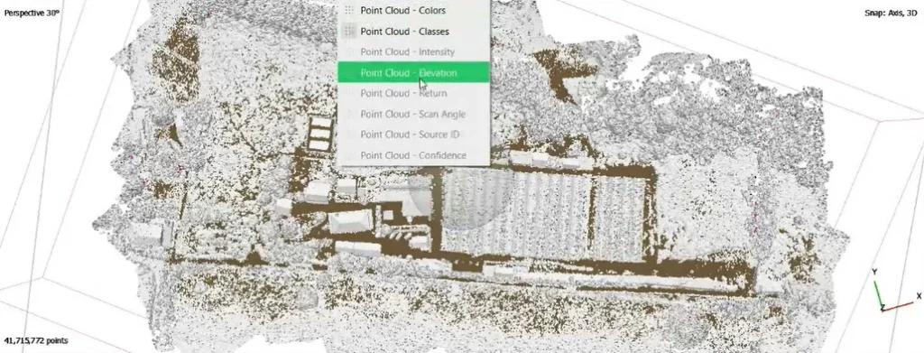Click the dotted icon beside Point Cloud - Colors

[x=349, y=11]
